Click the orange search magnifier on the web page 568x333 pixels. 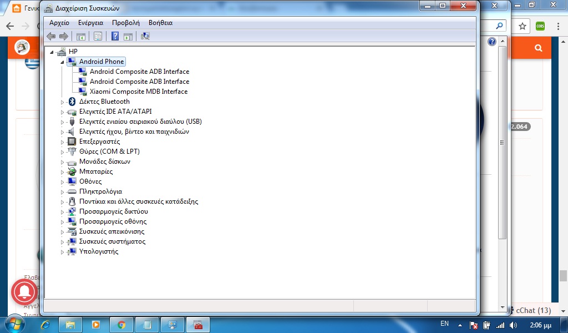[538, 48]
